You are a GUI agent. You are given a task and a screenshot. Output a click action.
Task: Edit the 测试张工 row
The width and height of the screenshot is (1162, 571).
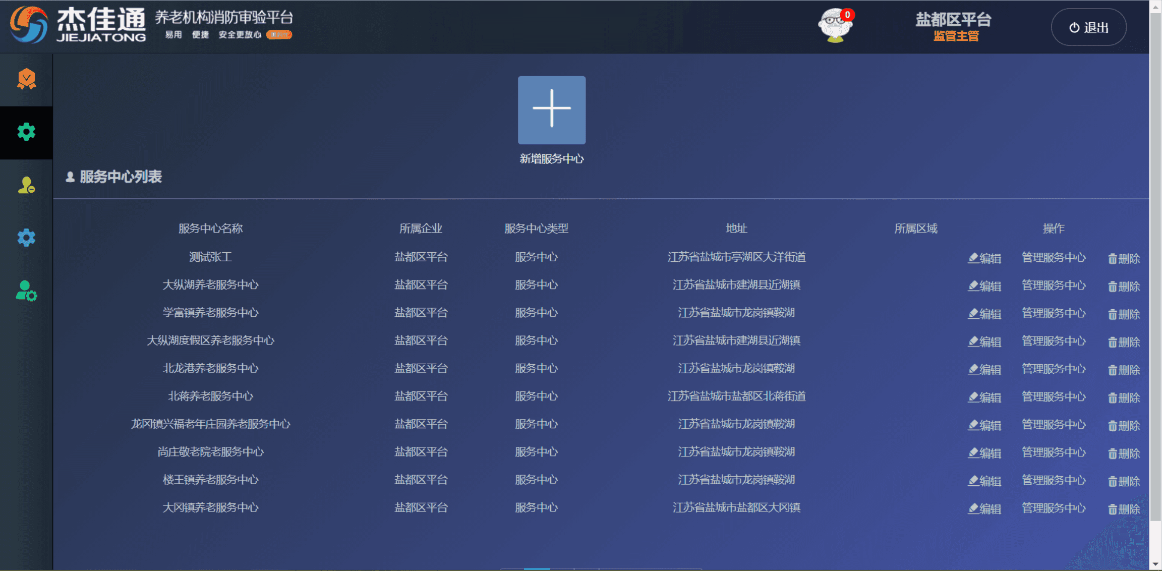click(984, 258)
